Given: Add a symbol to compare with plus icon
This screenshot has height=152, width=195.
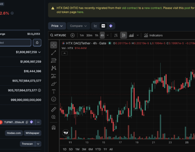Looking at the screenshot, I should click(73, 35).
